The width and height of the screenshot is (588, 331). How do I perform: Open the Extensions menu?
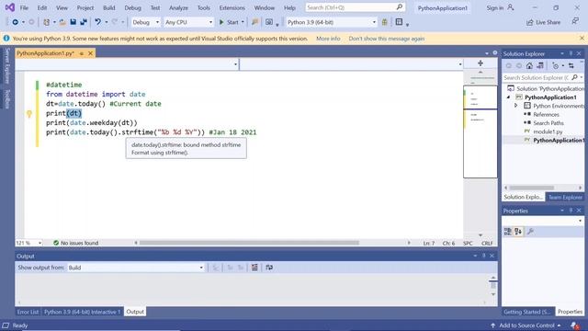232,7
